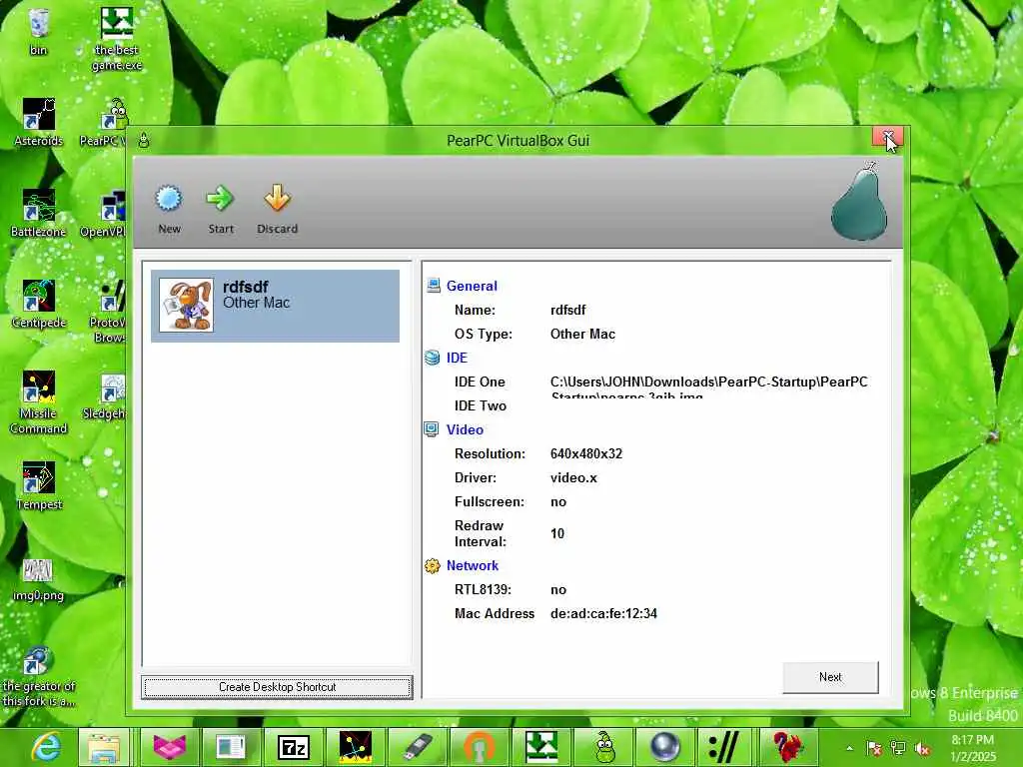Click the 640x480x32 resolution value
Viewport: 1023px width, 767px height.
[585, 453]
